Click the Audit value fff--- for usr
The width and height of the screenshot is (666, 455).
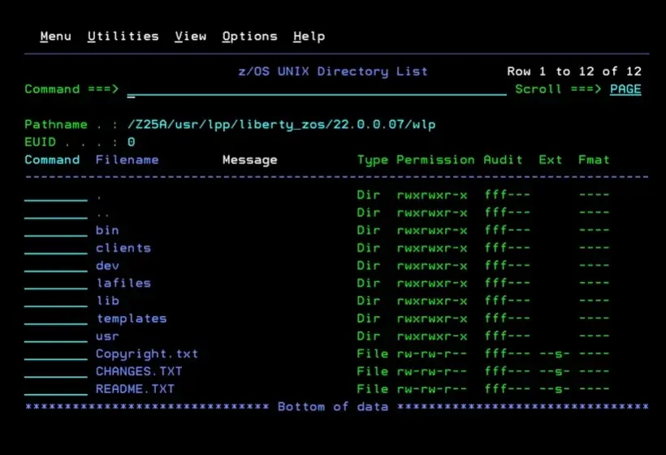point(507,336)
